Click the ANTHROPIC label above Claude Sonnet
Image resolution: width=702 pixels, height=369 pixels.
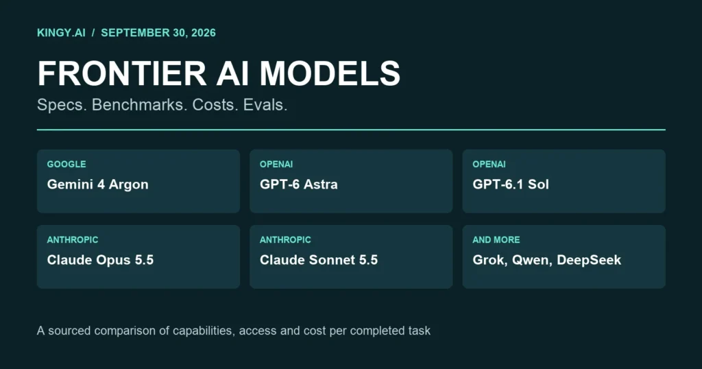coord(285,240)
